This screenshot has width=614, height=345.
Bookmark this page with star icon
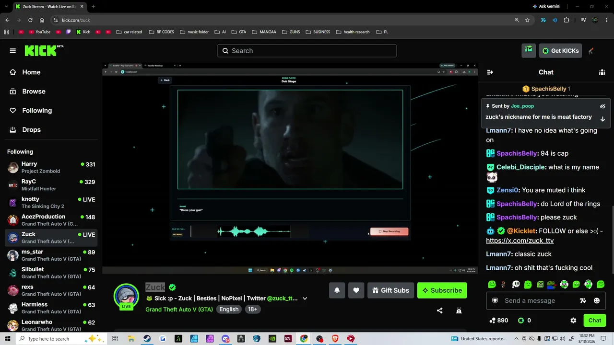coord(527,20)
